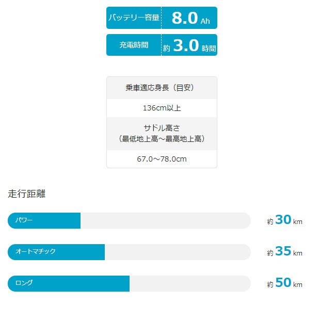The image size is (320, 320).
Task: Click the 約 3.0 時間 charging time value
Action: [189, 46]
